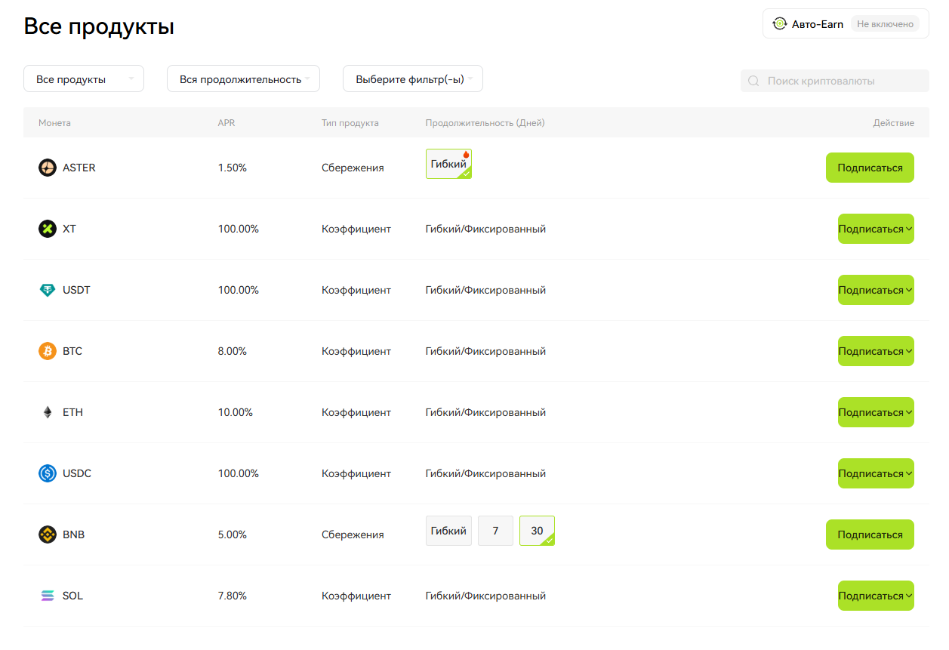
Task: Click the BTC Bitcoin icon
Action: [x=48, y=351]
